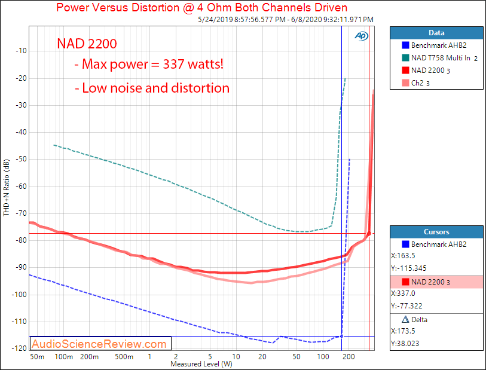Click the Y:-115.345 cursor value
Screen dimensions: 486x370
(x=408, y=268)
